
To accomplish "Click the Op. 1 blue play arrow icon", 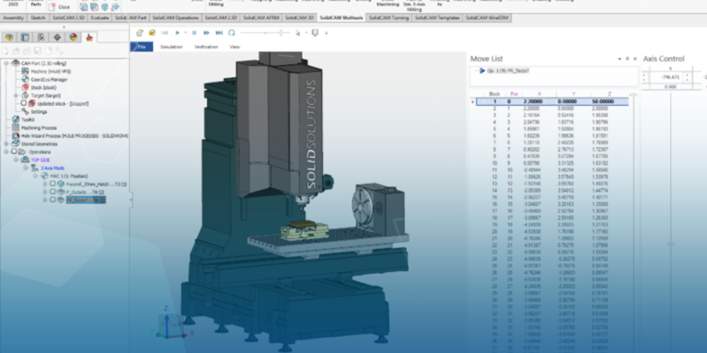I will point(482,71).
